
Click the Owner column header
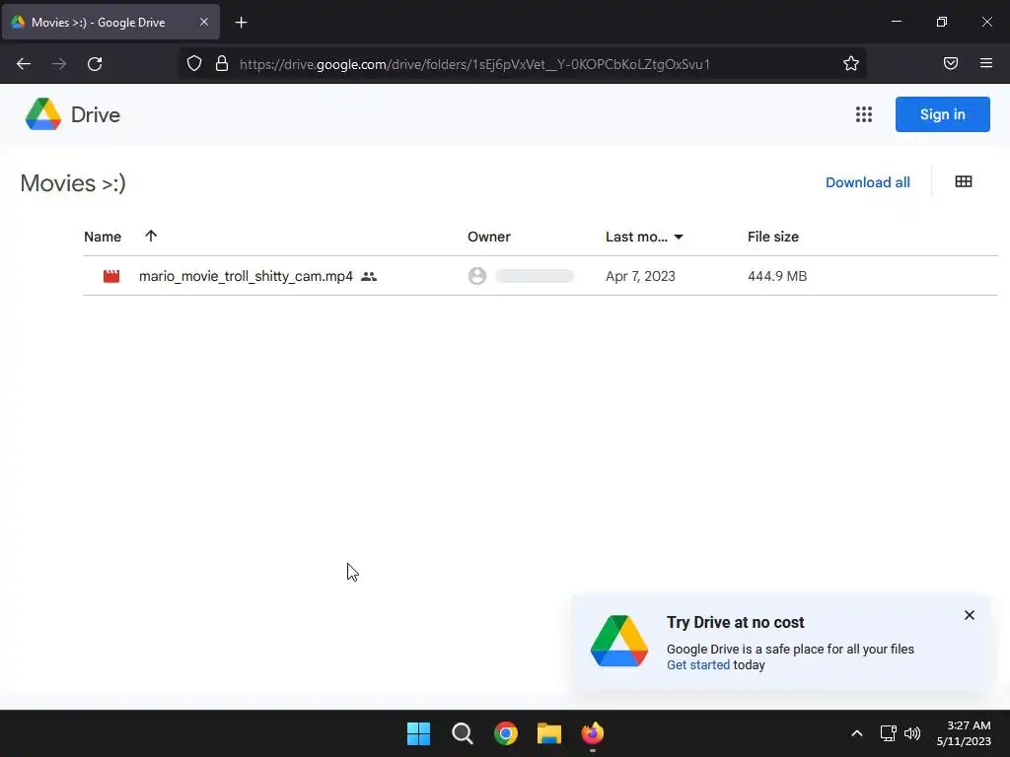[x=489, y=237]
